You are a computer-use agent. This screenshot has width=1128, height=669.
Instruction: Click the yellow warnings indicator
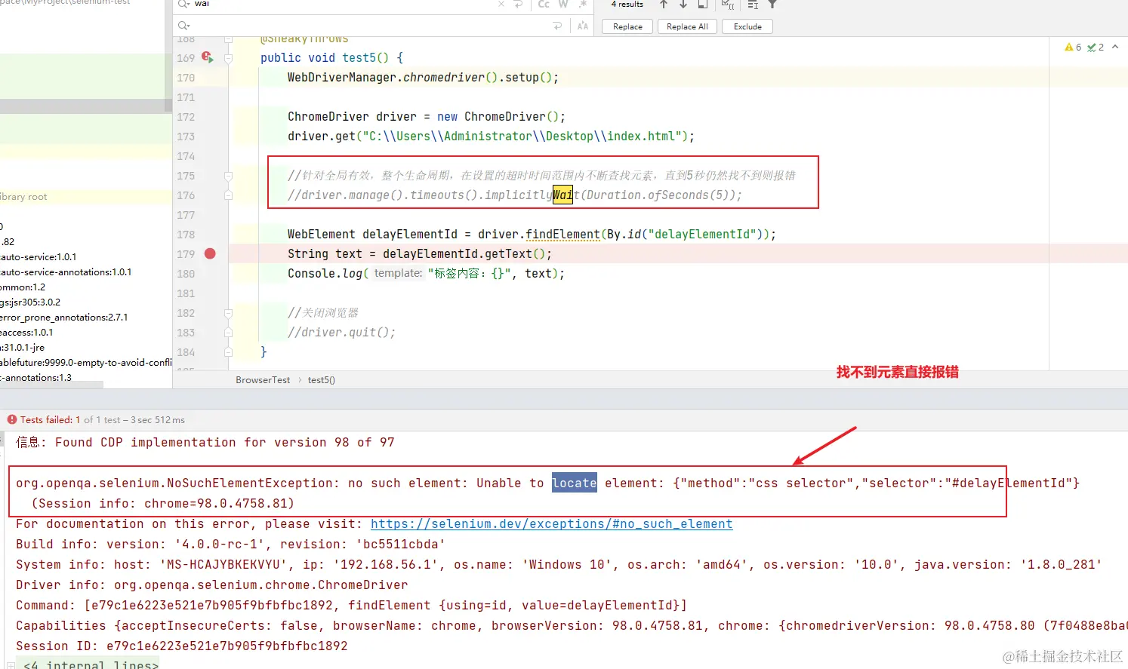tap(1073, 47)
